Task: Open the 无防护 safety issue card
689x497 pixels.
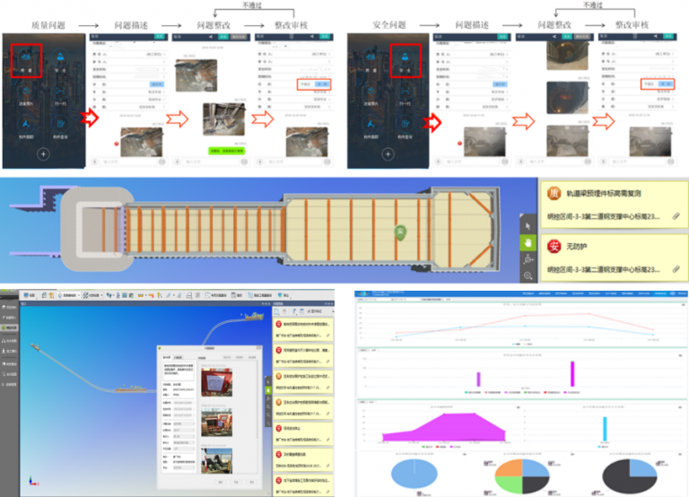Action: tap(615, 256)
